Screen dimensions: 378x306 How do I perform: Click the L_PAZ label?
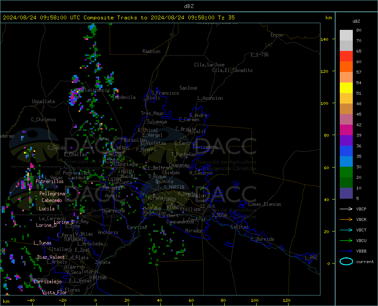311,258
